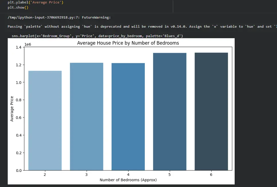The image size is (277, 187).
Task: Click the bar for 3 bedrooms
Action: coord(86,117)
